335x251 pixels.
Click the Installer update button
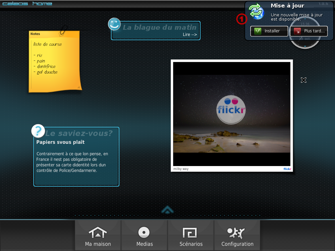click(269, 31)
